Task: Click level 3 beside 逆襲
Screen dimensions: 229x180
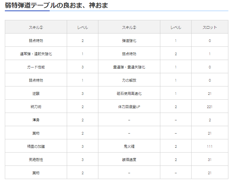Action: click(x=83, y=94)
